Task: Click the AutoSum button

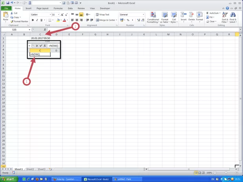Action: pyautogui.click(x=212, y=13)
